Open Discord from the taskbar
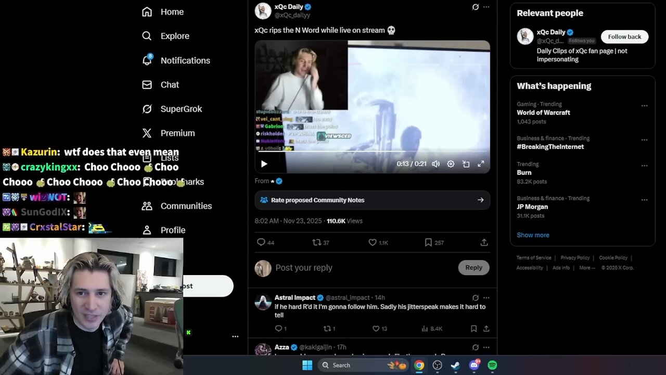Screen dimensions: 666x375 click(474, 365)
